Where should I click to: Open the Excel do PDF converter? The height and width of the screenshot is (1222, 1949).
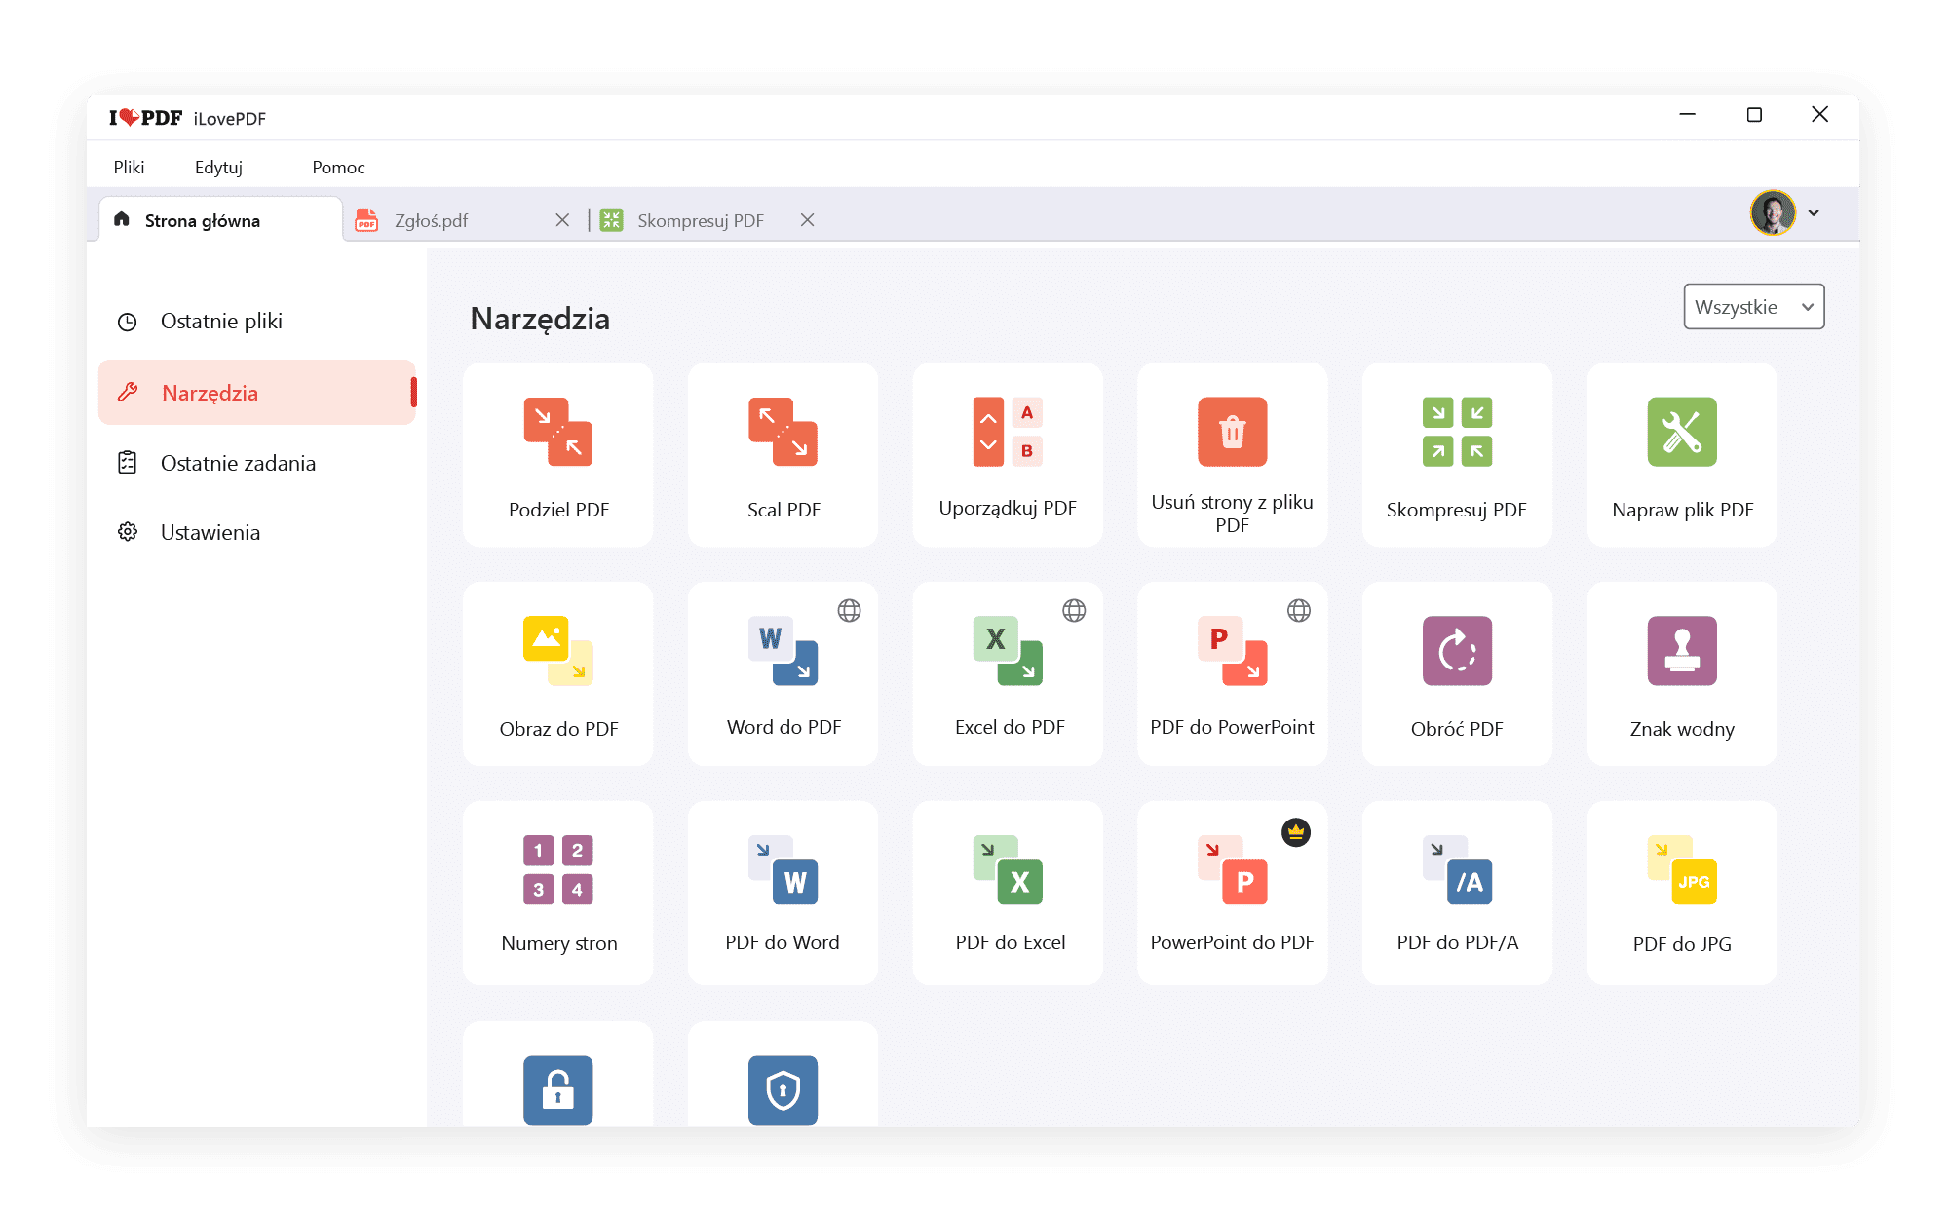pyautogui.click(x=1008, y=673)
